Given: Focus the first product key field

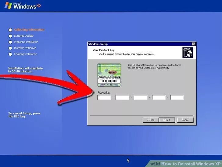Looking at the screenshot, I should coord(104,98).
